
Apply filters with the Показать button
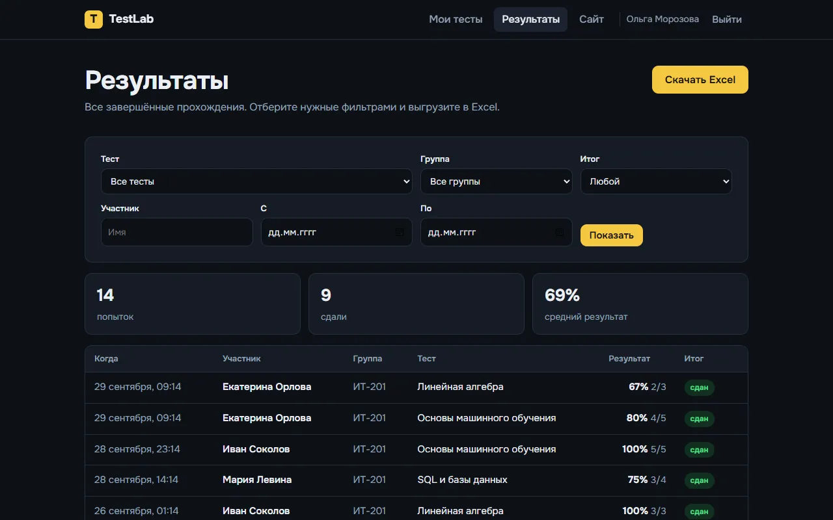pos(612,235)
